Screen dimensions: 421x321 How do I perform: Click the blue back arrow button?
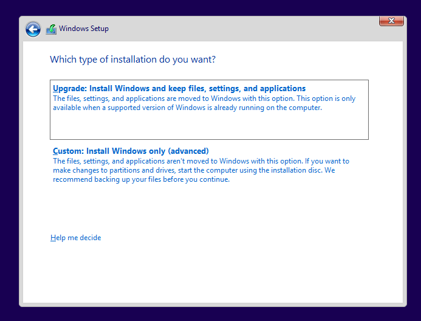(x=33, y=29)
